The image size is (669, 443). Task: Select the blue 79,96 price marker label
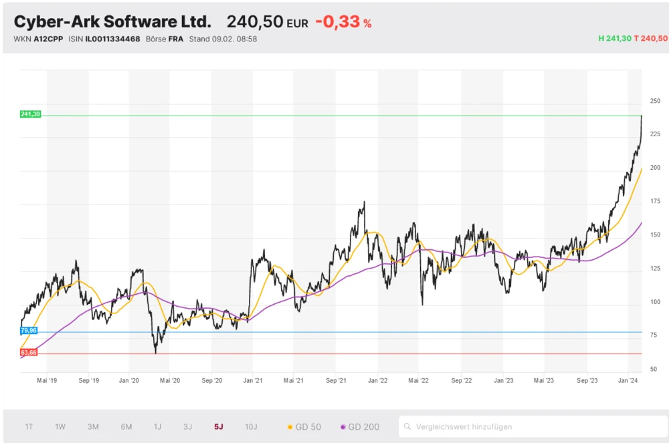click(x=27, y=330)
